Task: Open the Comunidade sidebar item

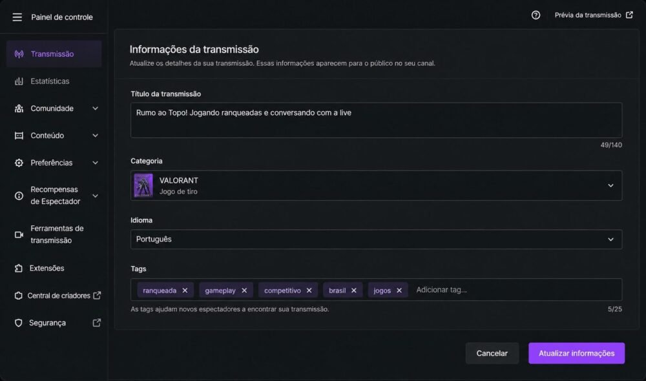Action: (x=54, y=108)
